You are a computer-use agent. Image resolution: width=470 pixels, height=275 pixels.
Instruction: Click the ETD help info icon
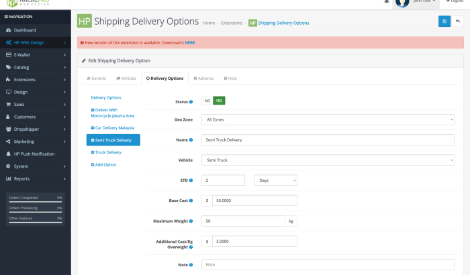[191, 180]
